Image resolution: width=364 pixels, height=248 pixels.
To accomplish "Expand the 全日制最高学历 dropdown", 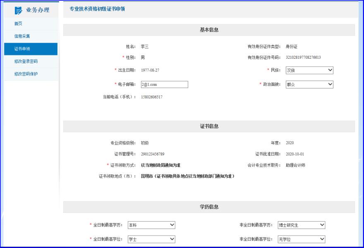I will click(151, 225).
